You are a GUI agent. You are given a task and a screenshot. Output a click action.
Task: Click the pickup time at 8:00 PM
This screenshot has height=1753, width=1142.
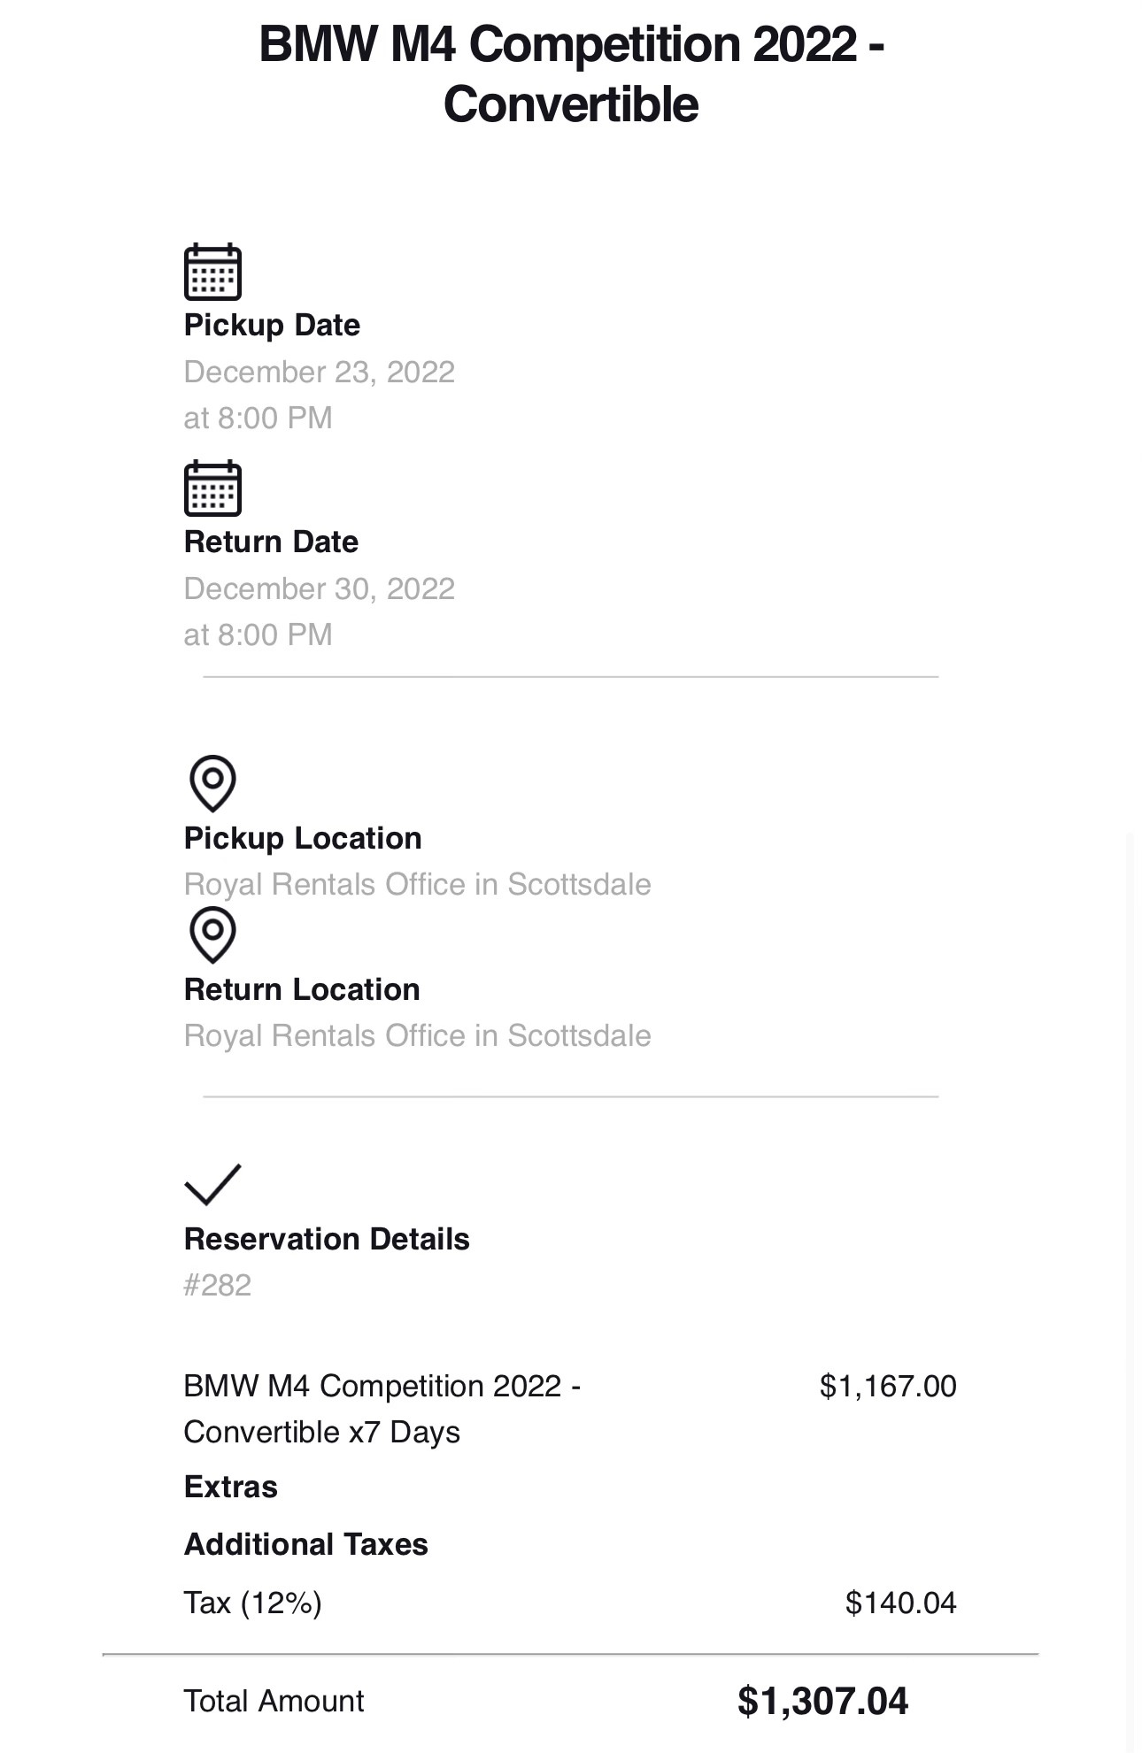tap(258, 418)
